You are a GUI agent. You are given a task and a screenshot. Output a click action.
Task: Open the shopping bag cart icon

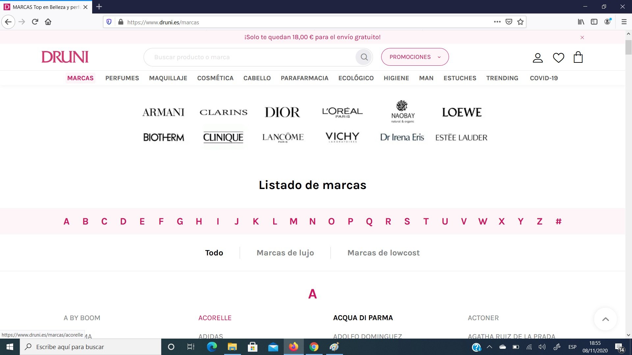click(x=578, y=57)
